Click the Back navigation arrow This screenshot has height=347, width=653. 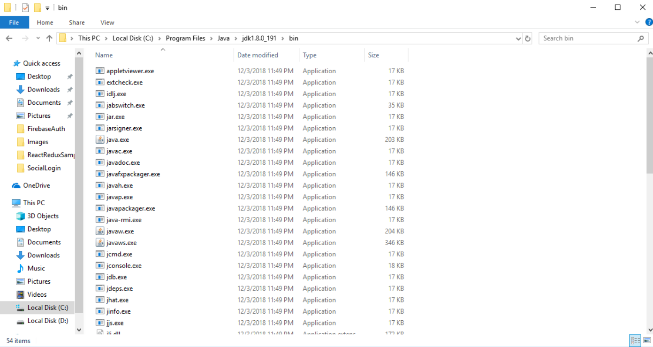pos(9,39)
